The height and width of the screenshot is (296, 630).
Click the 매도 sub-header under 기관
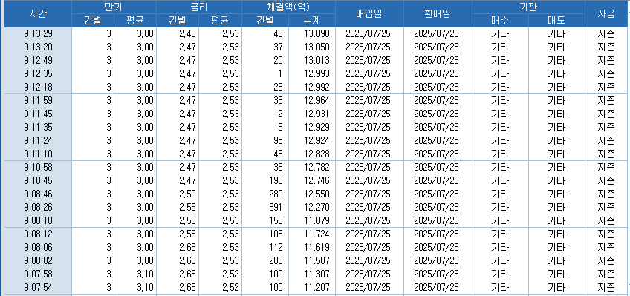pyautogui.click(x=556, y=21)
